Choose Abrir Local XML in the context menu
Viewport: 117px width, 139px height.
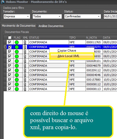pyautogui.click(x=72, y=56)
